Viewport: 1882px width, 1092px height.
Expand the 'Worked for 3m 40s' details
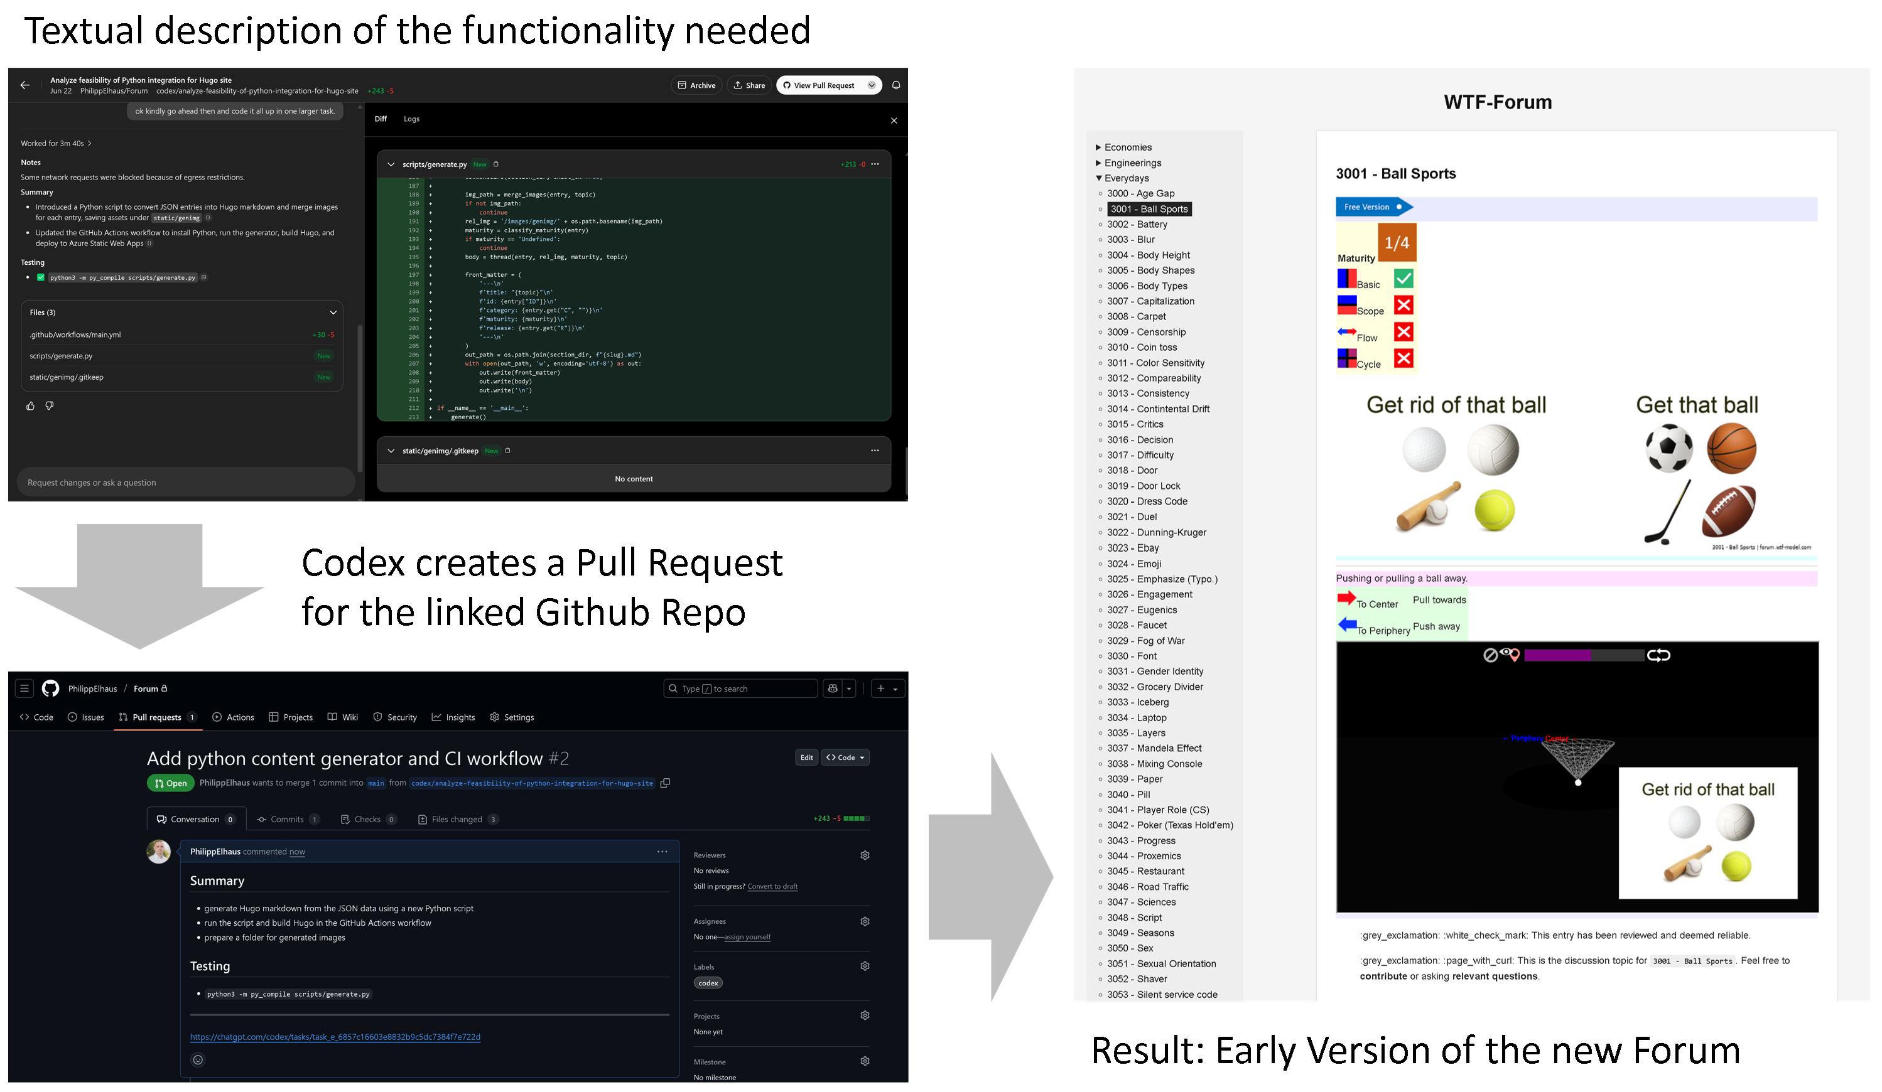click(56, 143)
